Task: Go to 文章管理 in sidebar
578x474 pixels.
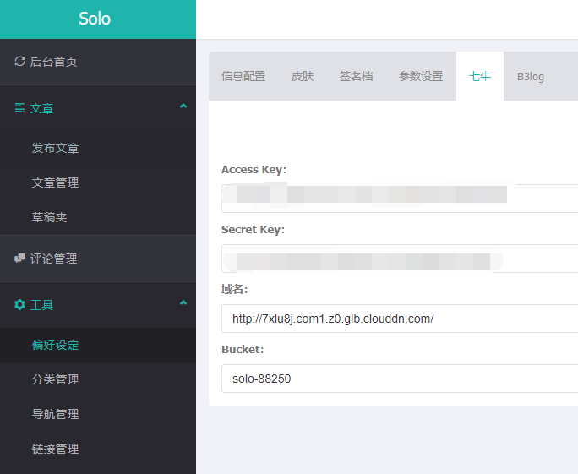Action: click(x=56, y=183)
